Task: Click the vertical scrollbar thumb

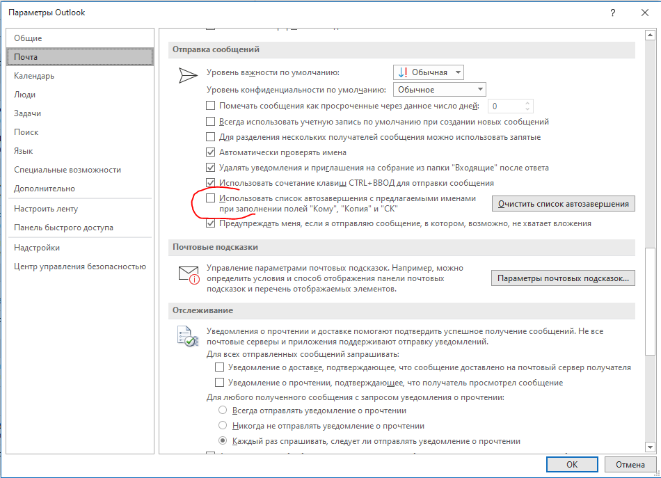Action: pyautogui.click(x=650, y=301)
